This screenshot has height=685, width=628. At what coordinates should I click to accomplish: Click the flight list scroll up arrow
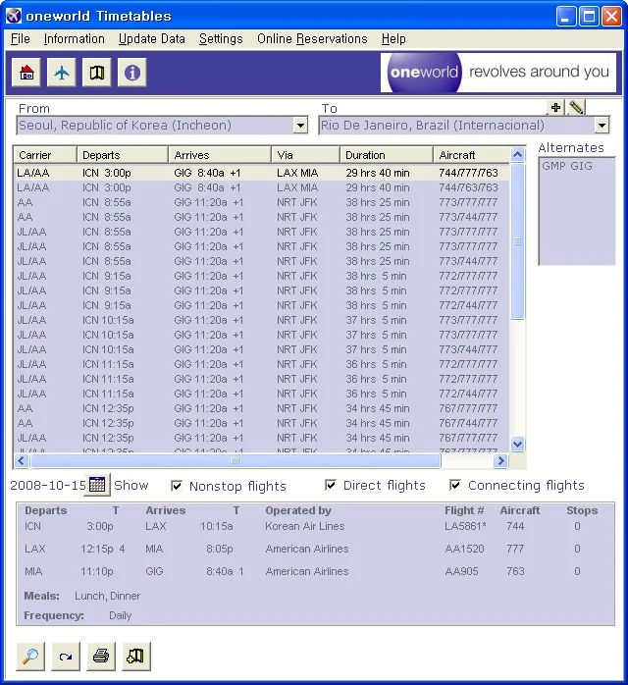coord(517,155)
